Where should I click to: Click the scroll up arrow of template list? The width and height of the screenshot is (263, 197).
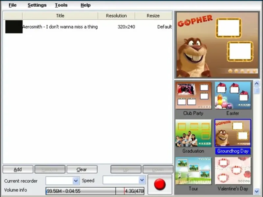pyautogui.click(x=257, y=83)
